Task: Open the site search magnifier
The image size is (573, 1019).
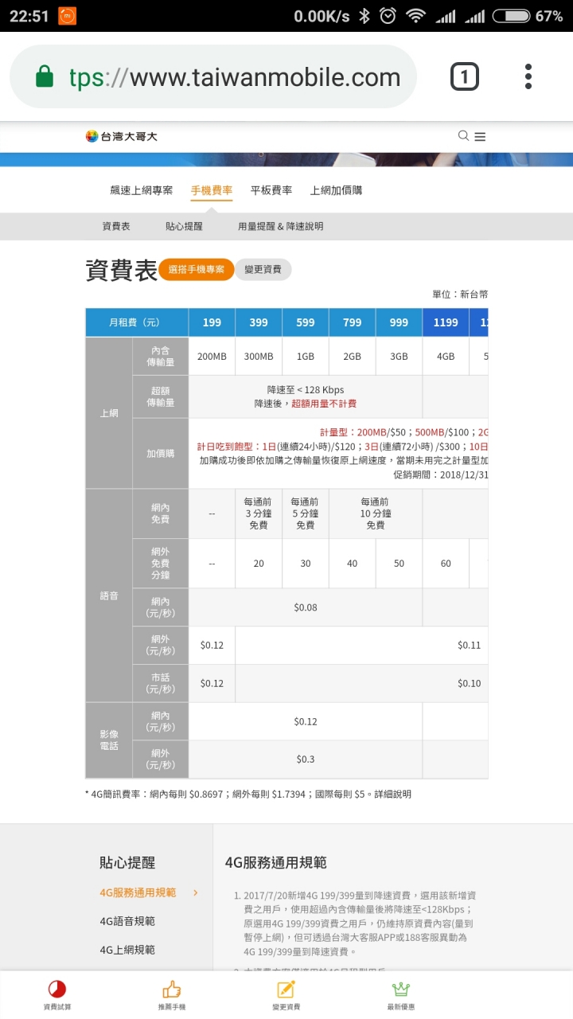Action: pyautogui.click(x=463, y=136)
